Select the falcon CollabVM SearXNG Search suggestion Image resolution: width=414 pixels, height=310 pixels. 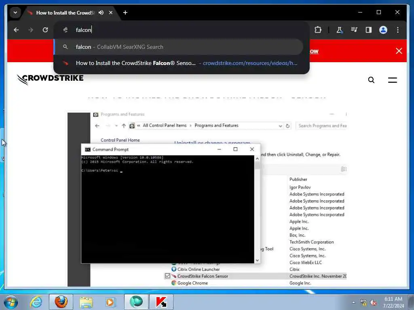pos(178,47)
